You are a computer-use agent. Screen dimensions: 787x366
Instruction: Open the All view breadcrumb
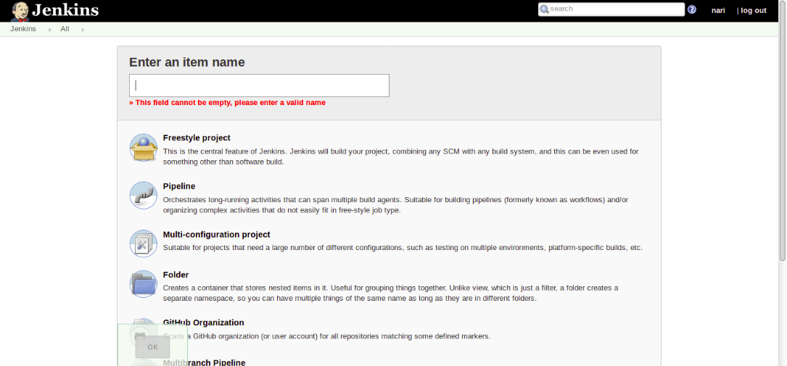65,29
